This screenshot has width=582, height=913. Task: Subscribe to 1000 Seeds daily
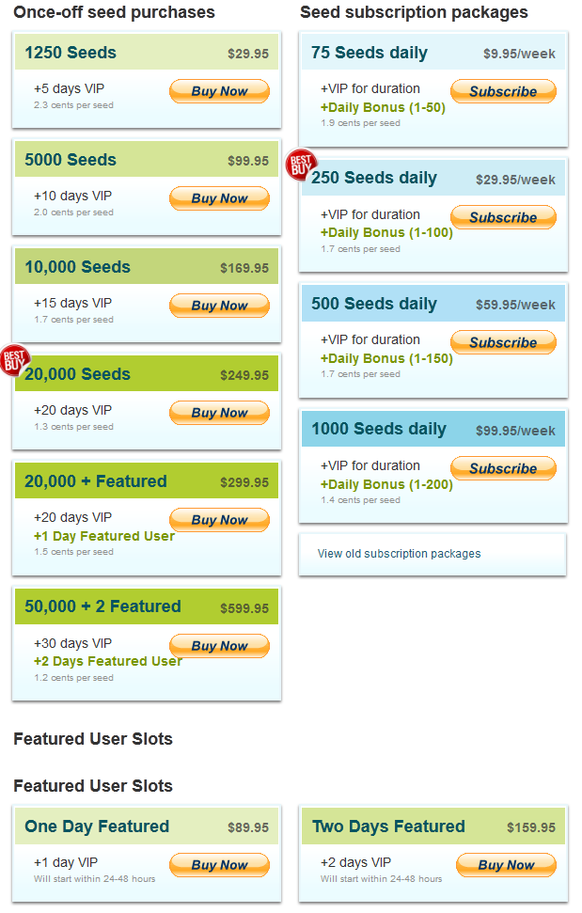pos(503,468)
